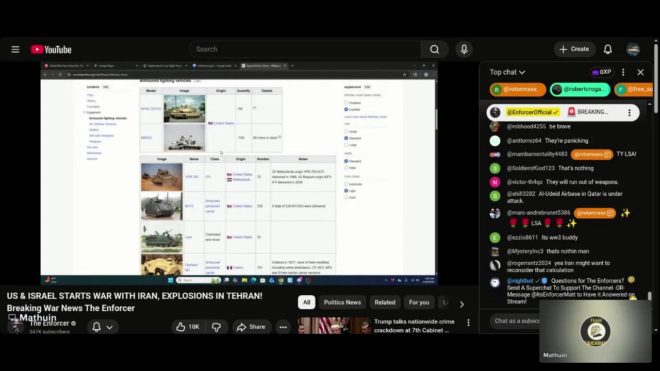Viewport: 660px width, 371px height.
Task: Select the For you chip
Action: pos(419,302)
